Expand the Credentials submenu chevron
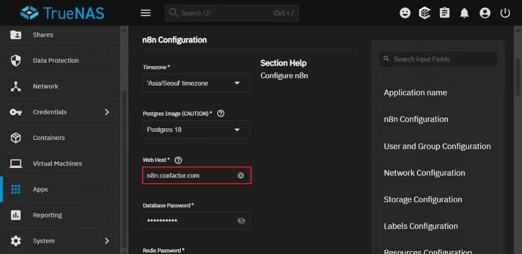 107,112
